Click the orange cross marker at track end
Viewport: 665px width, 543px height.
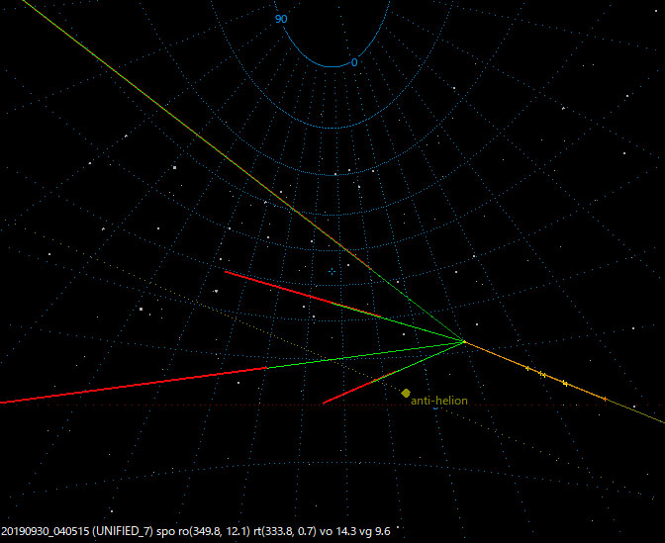coord(605,399)
